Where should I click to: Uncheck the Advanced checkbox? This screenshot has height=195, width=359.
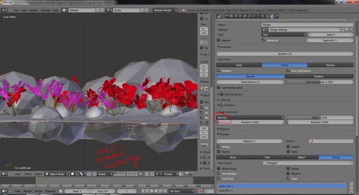263,40
